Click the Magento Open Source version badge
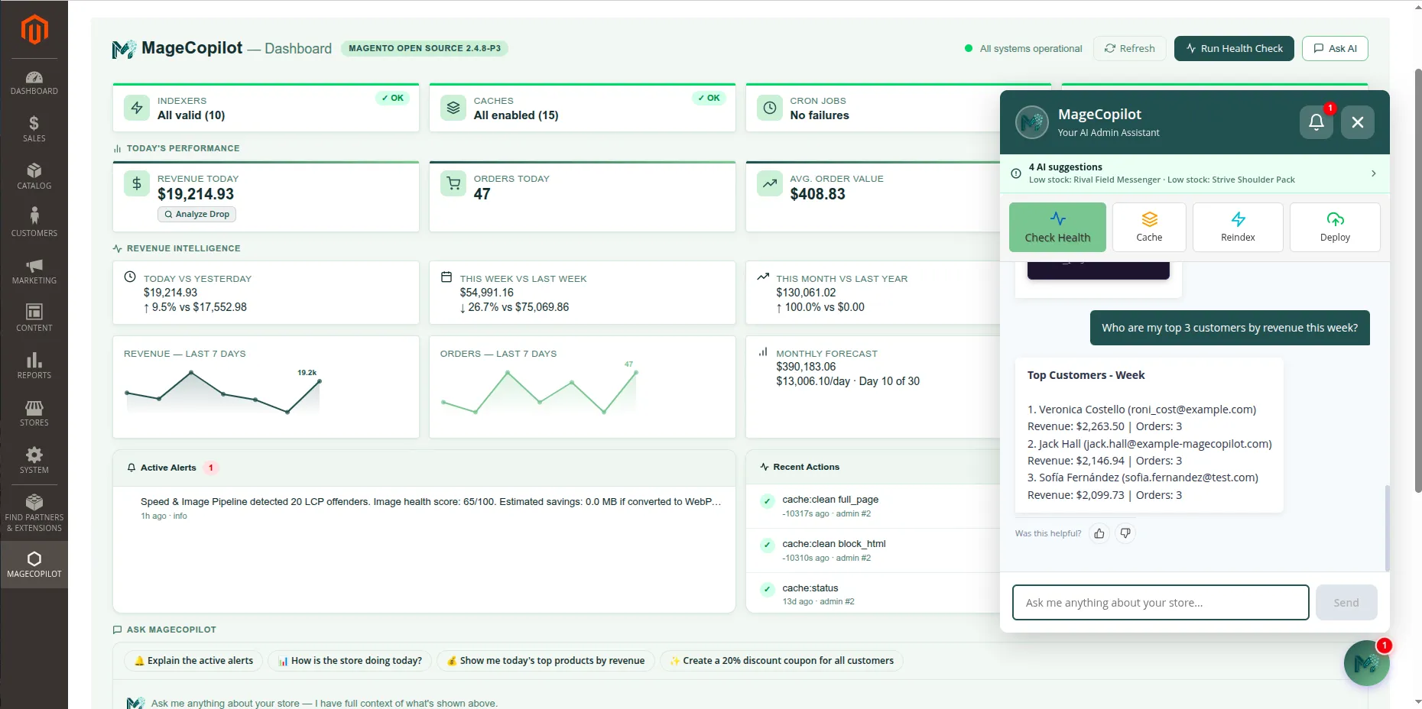 coord(424,48)
